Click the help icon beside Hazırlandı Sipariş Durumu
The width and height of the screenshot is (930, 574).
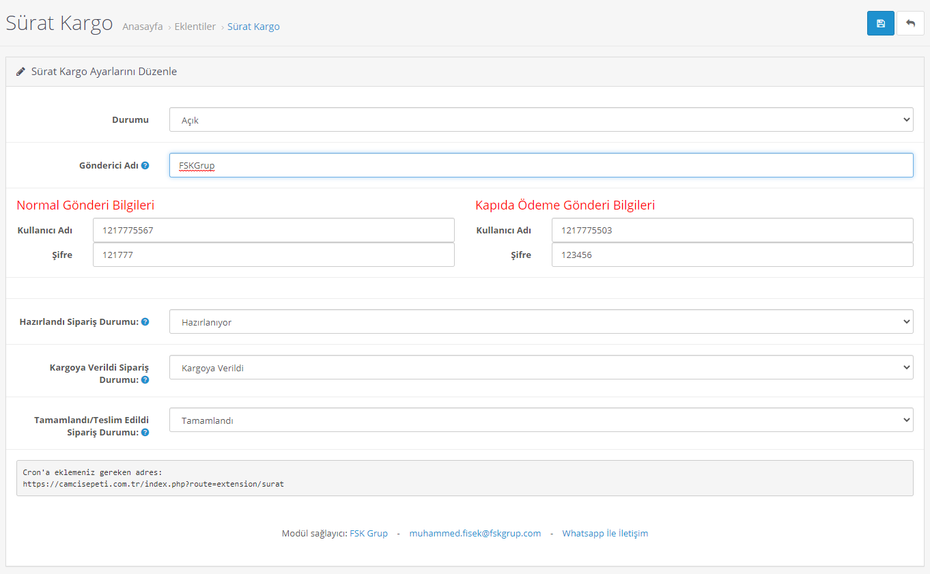145,321
